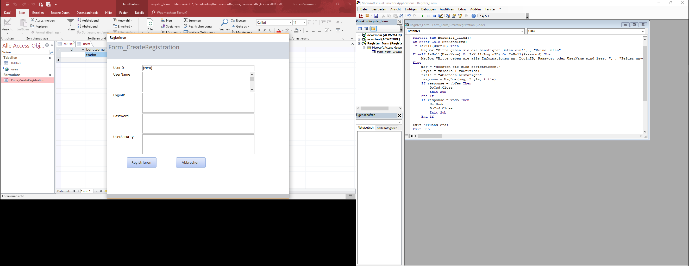Open the font size dropdown showing 11
The image size is (689, 266).
tap(305, 23)
